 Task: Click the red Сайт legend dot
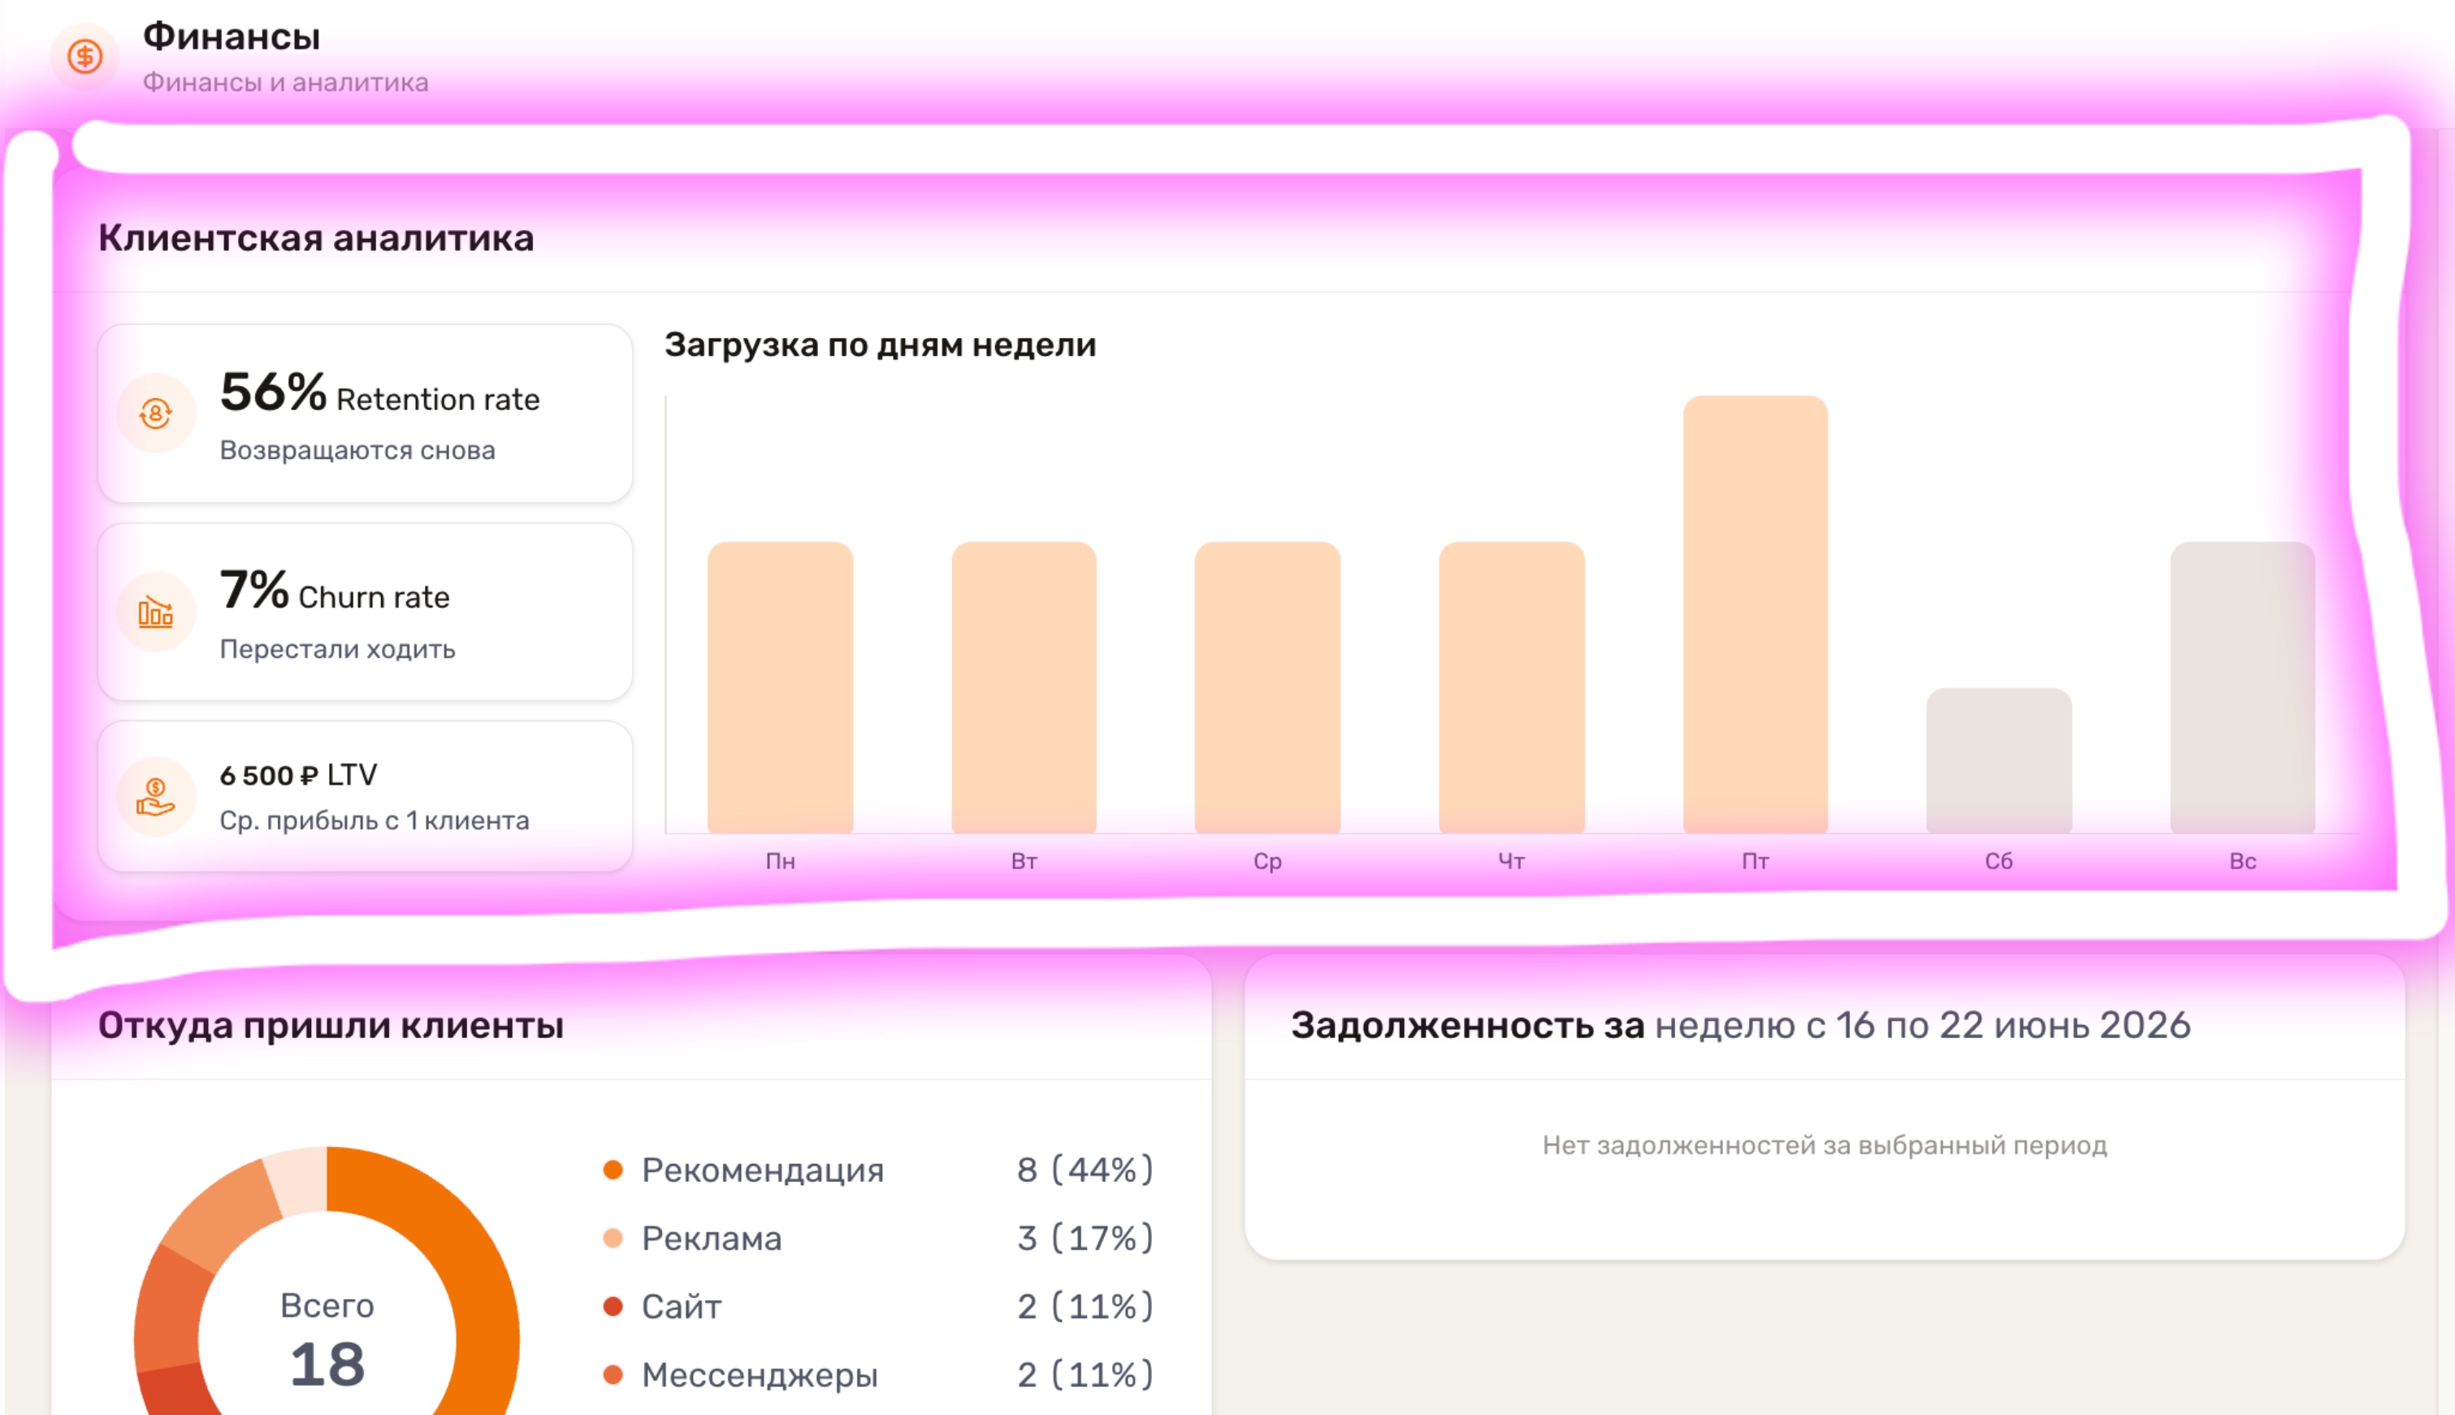[x=613, y=1306]
